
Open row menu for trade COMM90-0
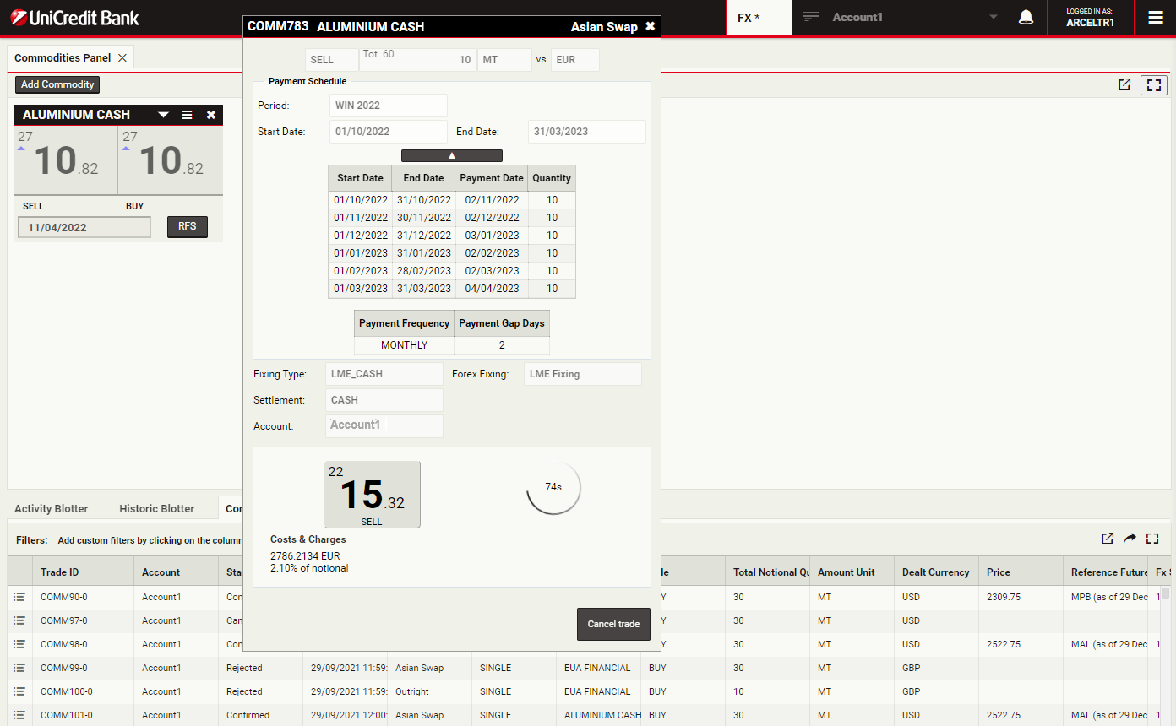click(19, 597)
